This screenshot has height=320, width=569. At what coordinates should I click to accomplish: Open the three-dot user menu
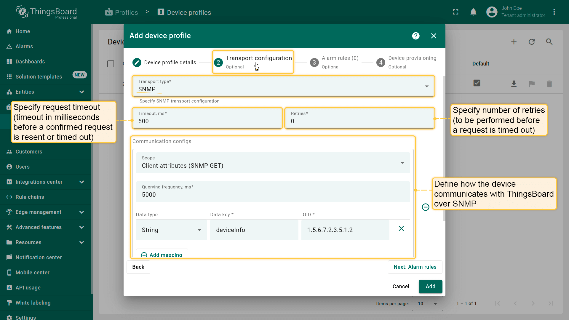[554, 12]
